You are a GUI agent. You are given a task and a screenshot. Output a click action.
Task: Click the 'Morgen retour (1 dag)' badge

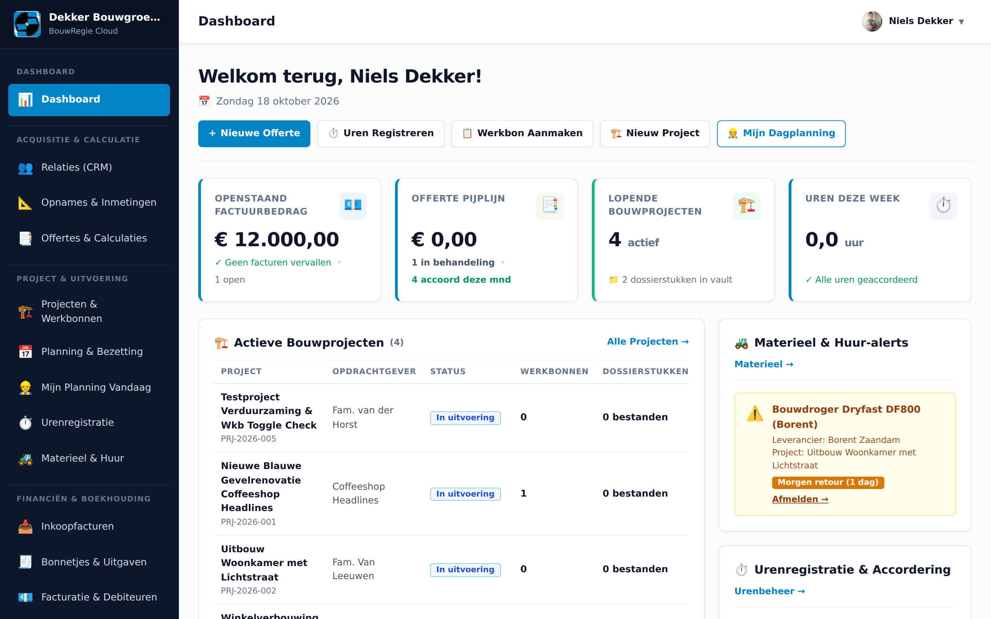(828, 483)
